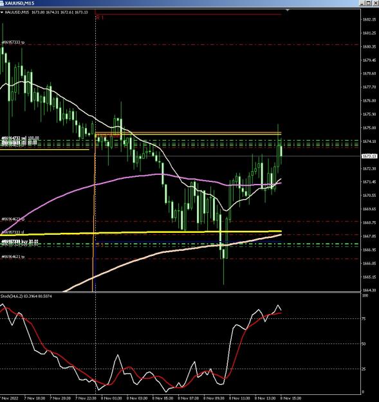This screenshot has width=379, height=402.
Task: Click the 1682.15 price scale label
Action: point(369,19)
